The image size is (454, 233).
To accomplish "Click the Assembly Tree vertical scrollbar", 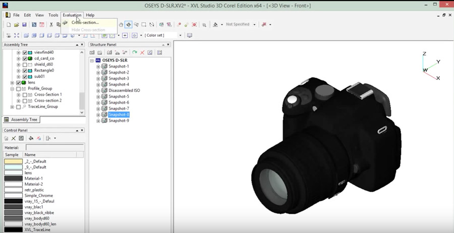I will pyautogui.click(x=82, y=83).
